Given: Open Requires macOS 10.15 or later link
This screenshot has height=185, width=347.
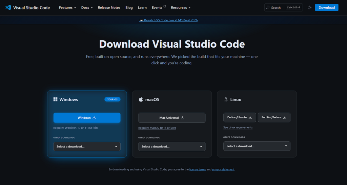Looking at the screenshot, I should 157,128.
